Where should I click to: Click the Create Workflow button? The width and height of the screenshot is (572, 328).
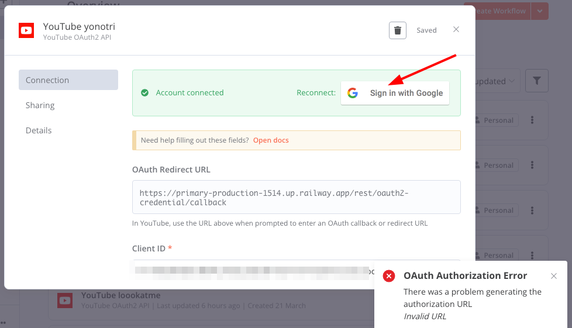(x=502, y=11)
